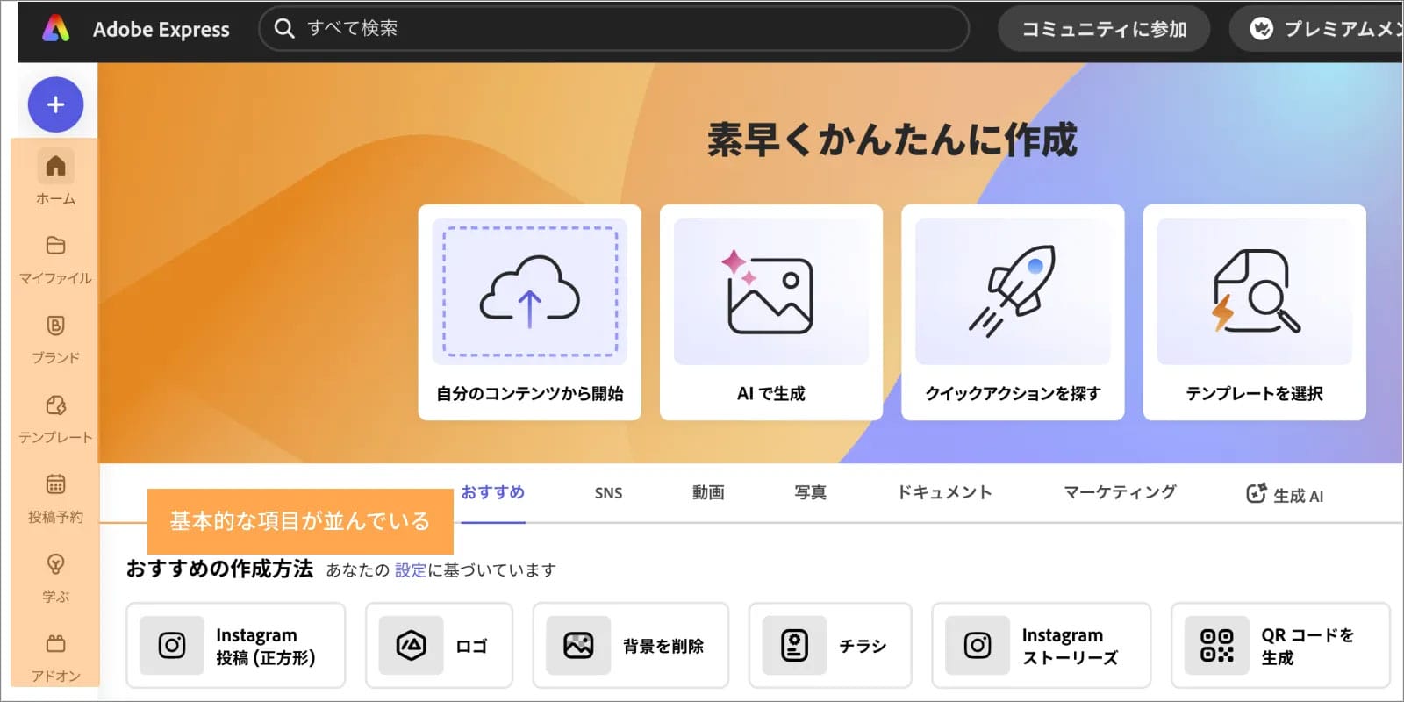Click the すべて検索 search field
Screen dimensions: 1404x702
click(614, 29)
